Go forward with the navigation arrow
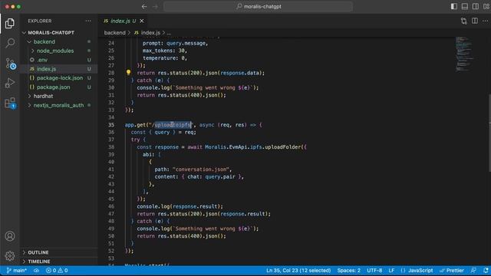491x276 pixels. pyautogui.click(x=155, y=6)
